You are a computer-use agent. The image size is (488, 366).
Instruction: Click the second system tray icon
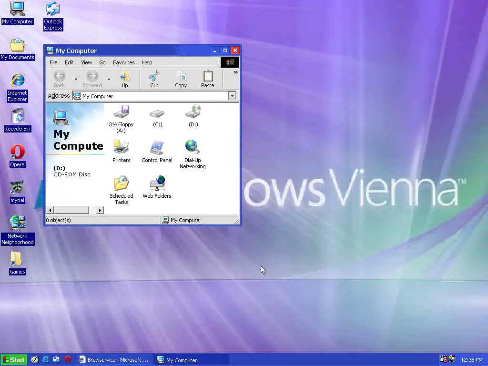[x=452, y=359]
